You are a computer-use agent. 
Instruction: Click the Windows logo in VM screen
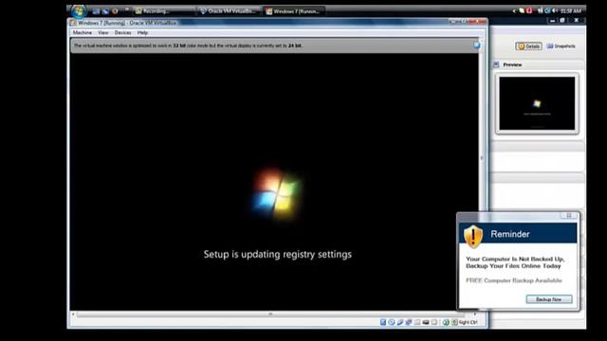point(277,194)
